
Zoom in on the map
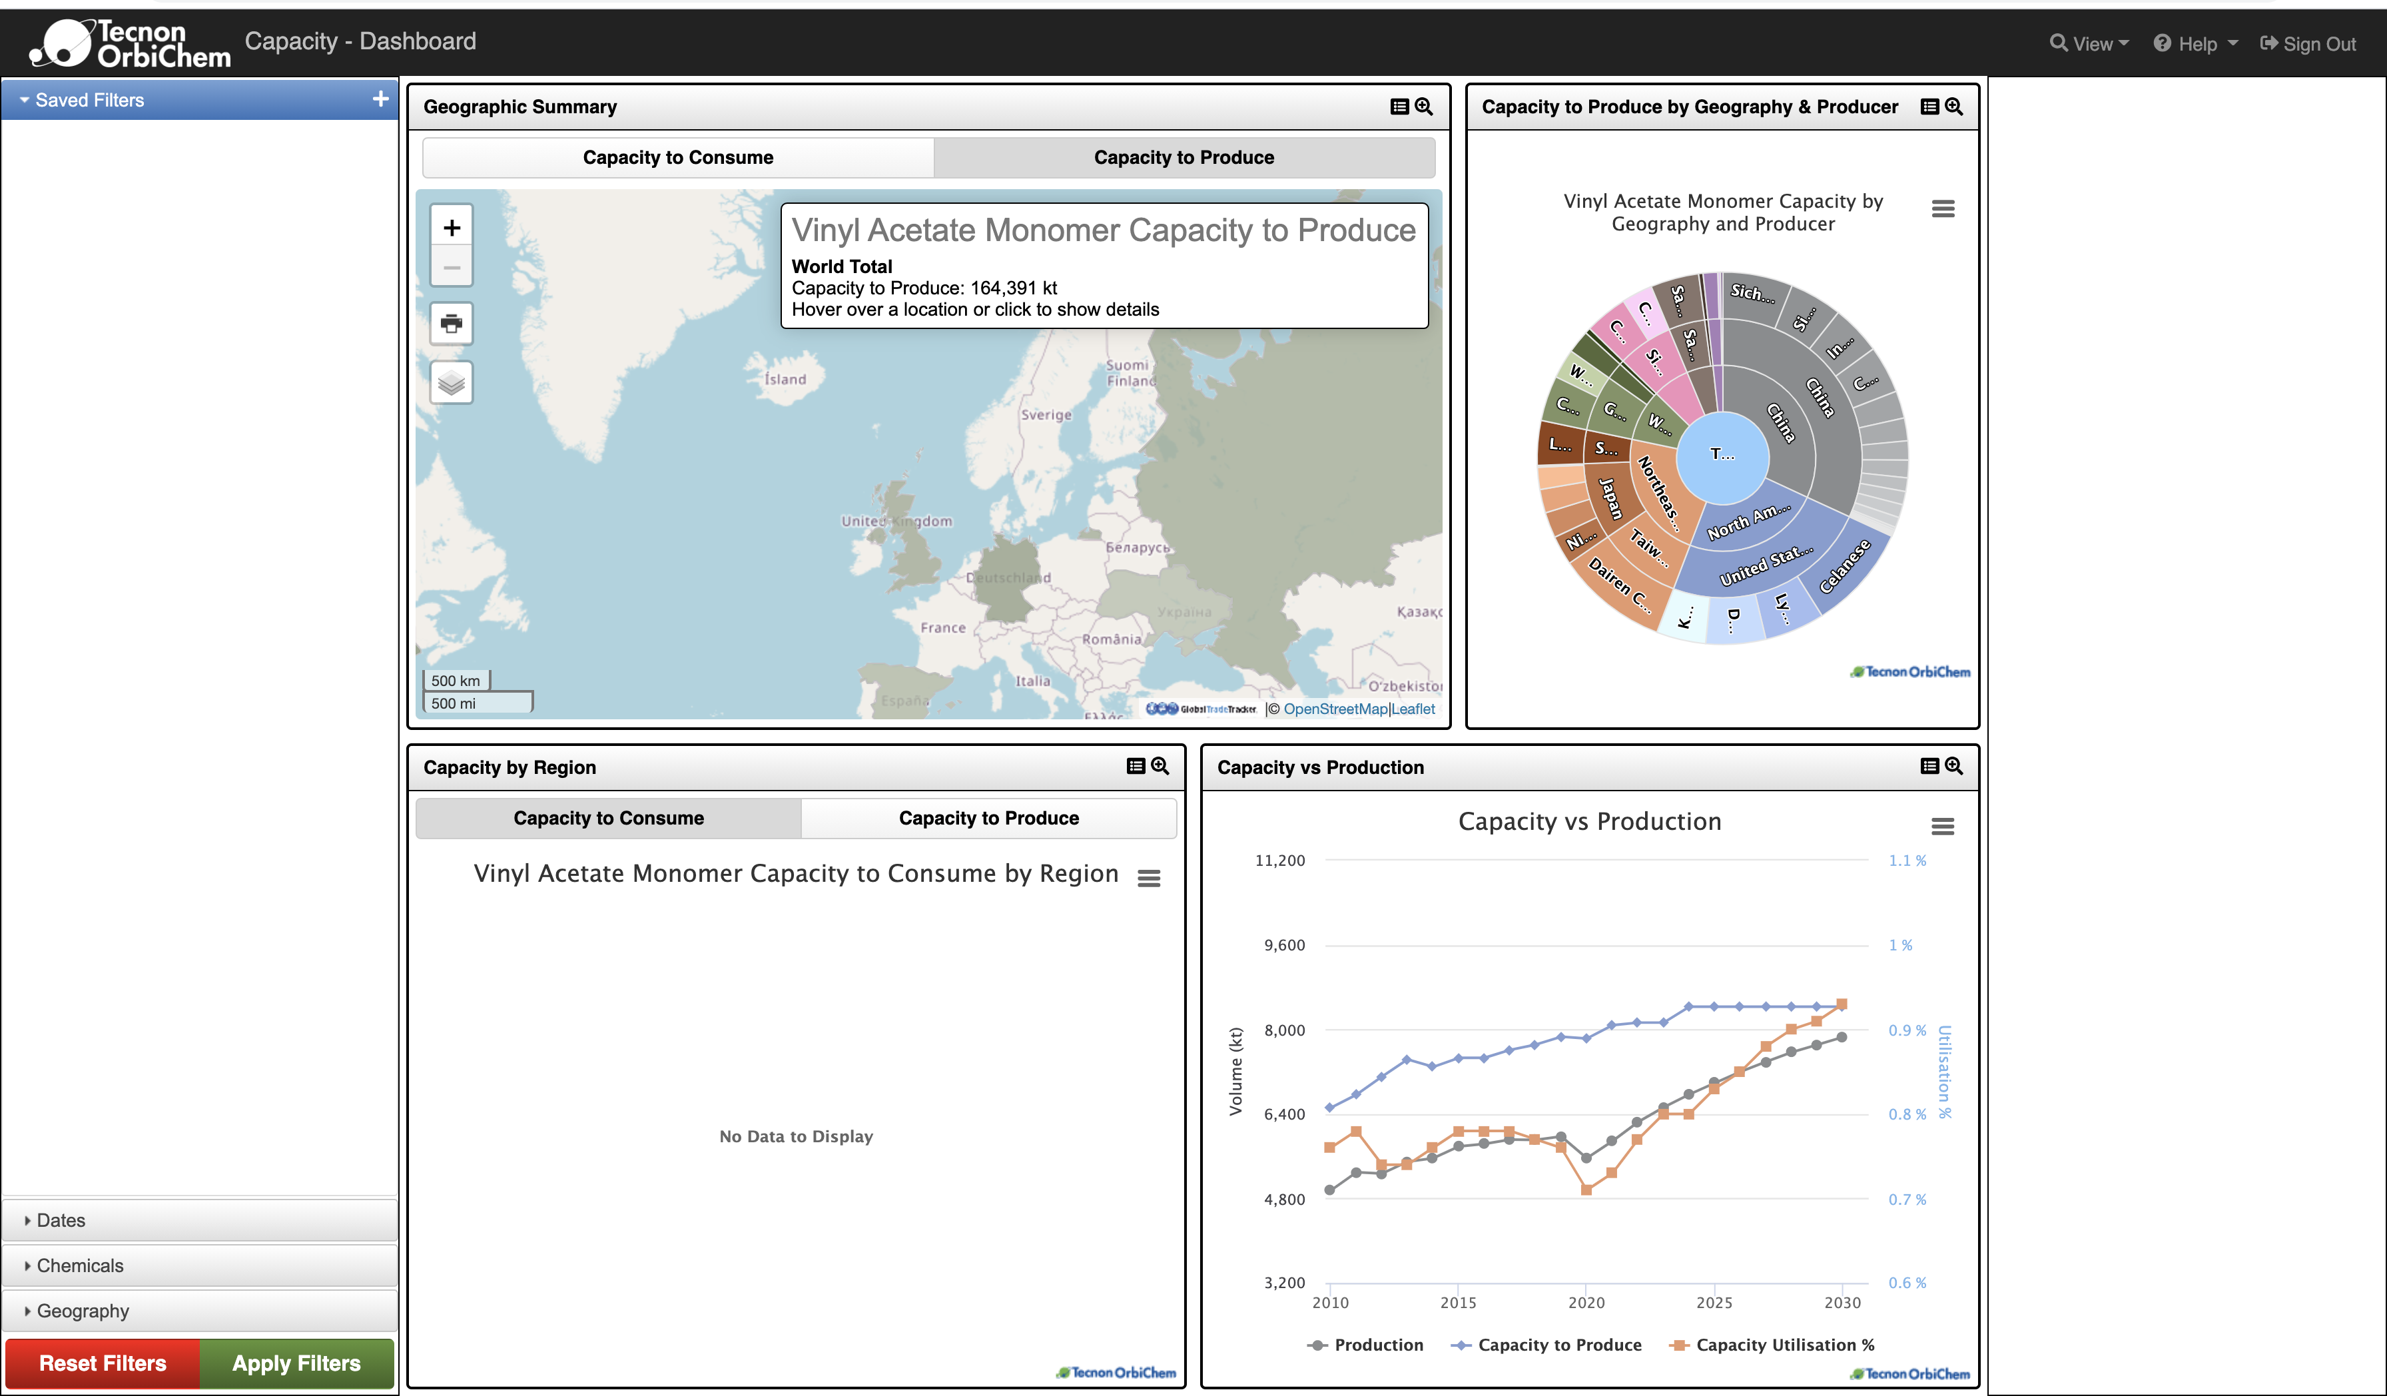pyautogui.click(x=452, y=227)
